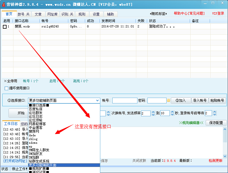The width and height of the screenshot is (228, 173).
Task: Choose TM加好友 in the list
Action: [x=35, y=154]
